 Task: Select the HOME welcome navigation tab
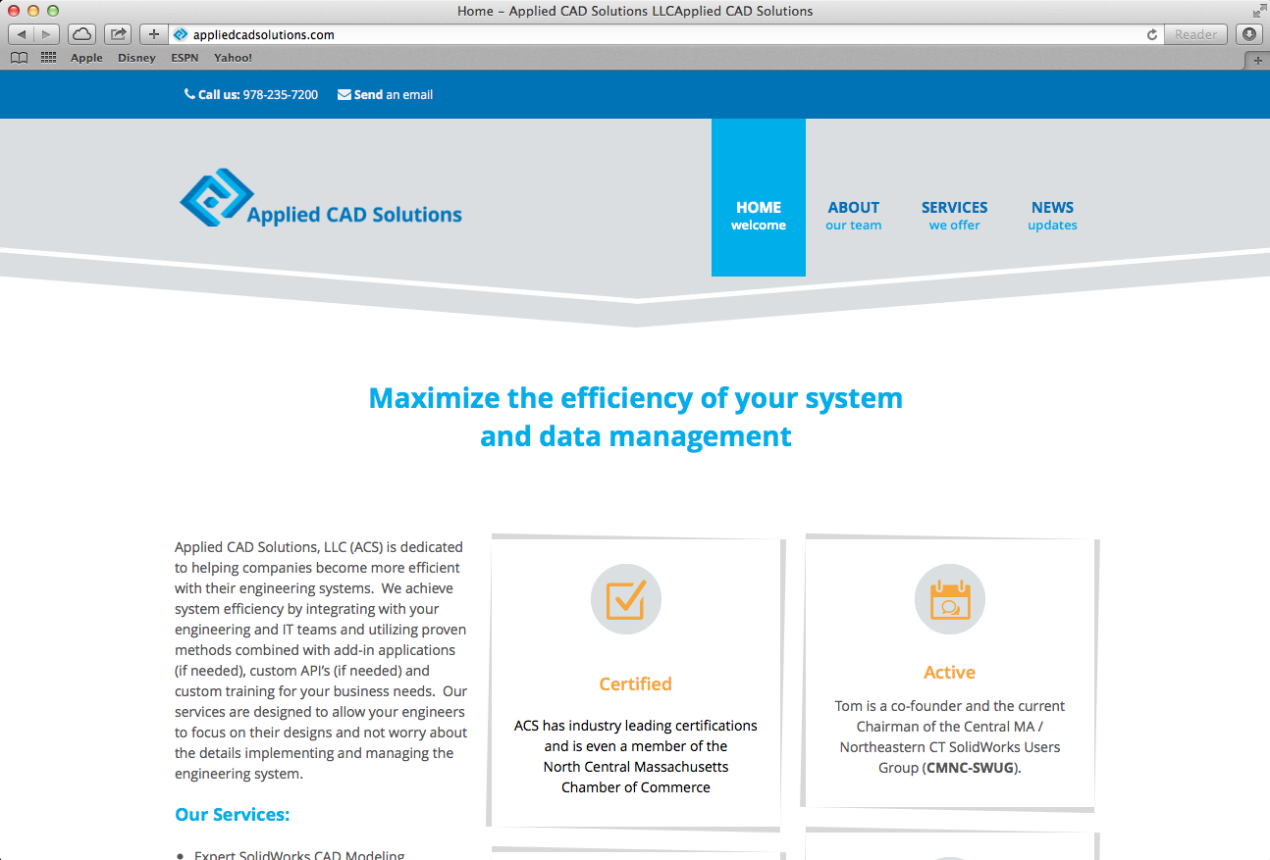758,216
